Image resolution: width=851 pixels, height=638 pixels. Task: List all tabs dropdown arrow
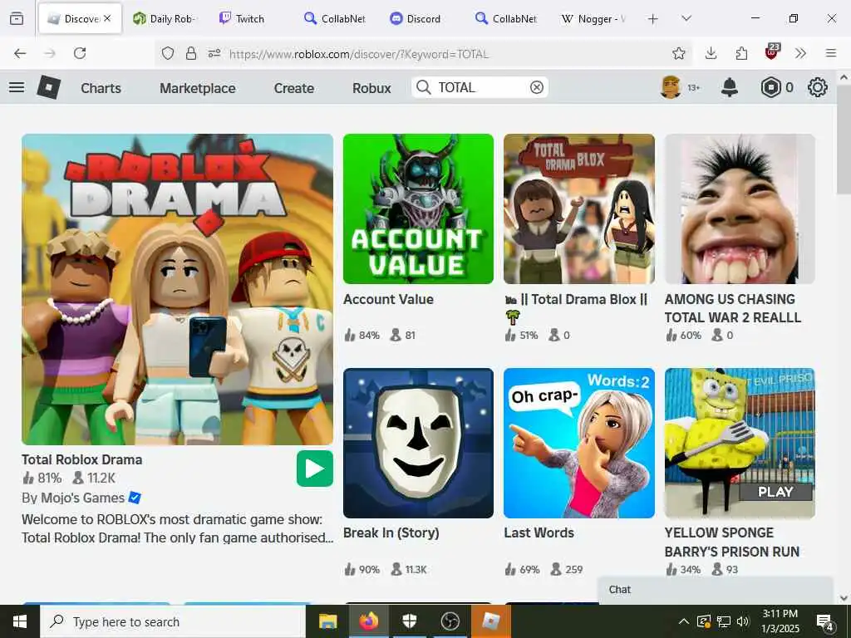pyautogui.click(x=686, y=18)
